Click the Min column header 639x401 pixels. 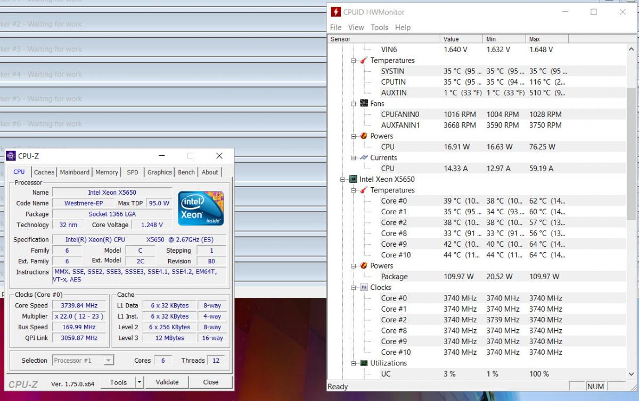pos(505,39)
